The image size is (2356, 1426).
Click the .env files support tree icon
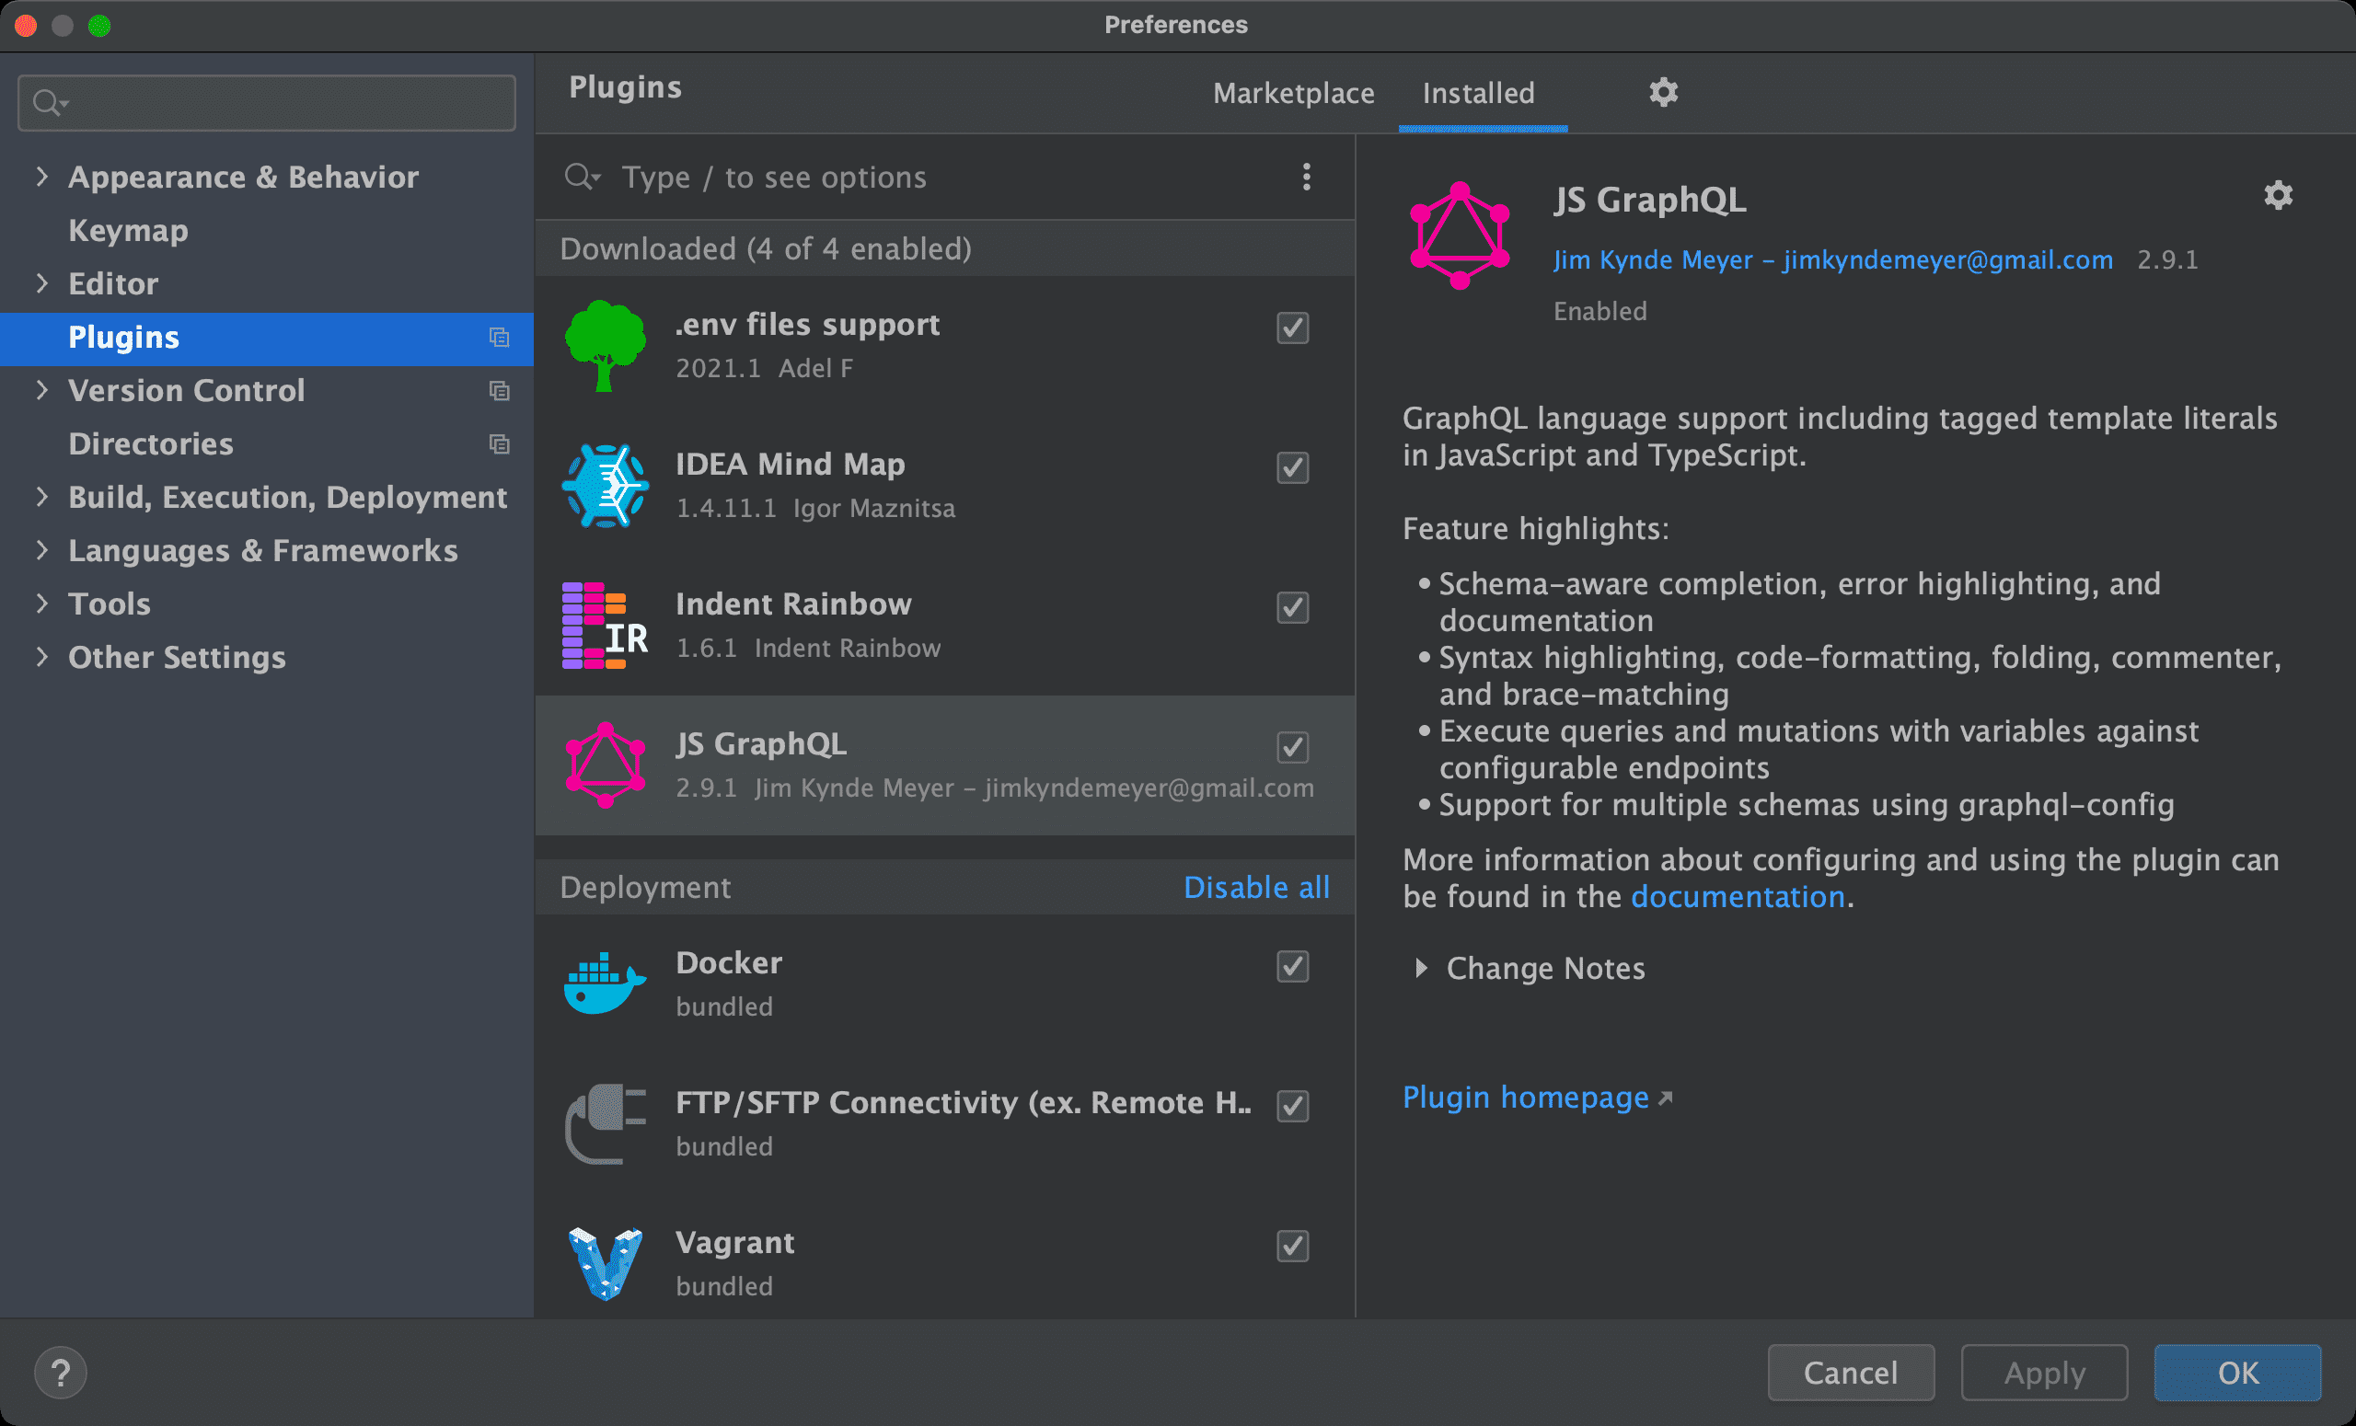(x=606, y=345)
